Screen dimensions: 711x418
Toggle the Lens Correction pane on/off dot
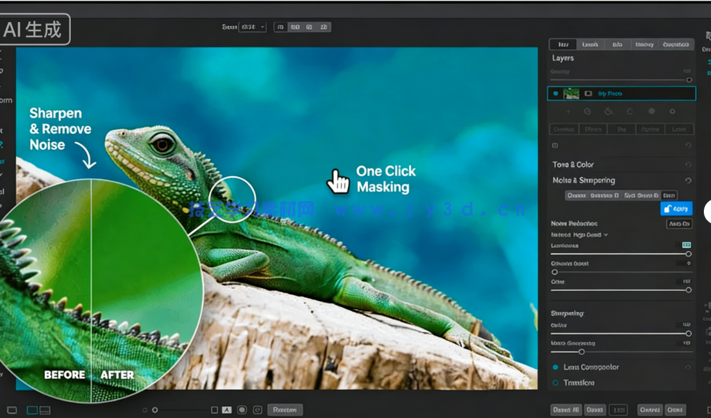555,367
